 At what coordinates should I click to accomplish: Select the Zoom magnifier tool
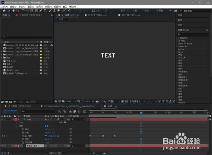click(18, 11)
